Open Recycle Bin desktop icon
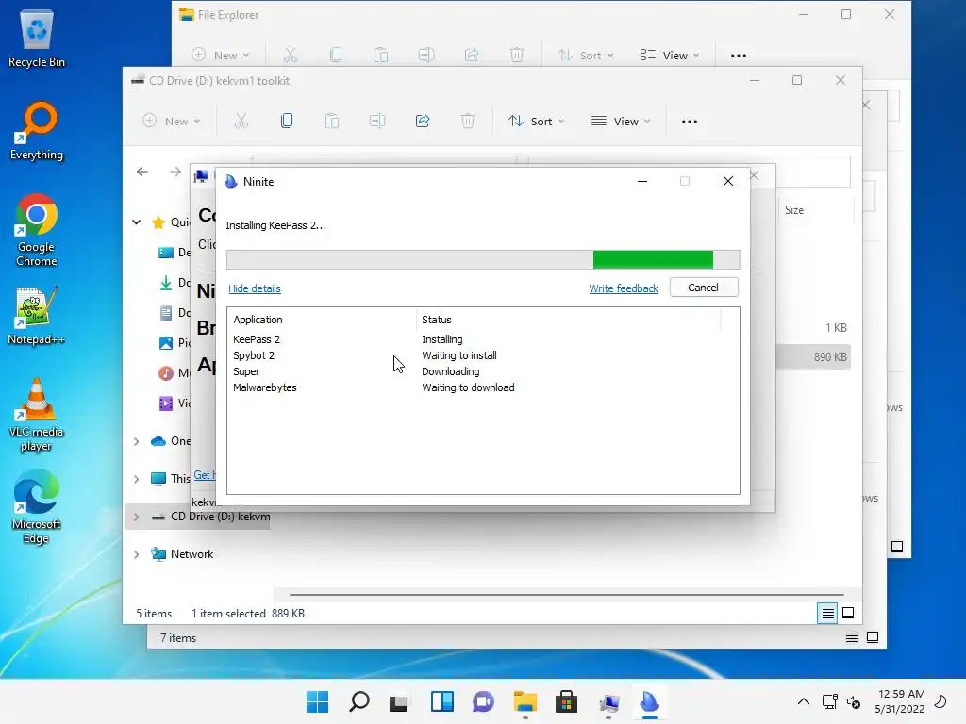 pyautogui.click(x=37, y=39)
